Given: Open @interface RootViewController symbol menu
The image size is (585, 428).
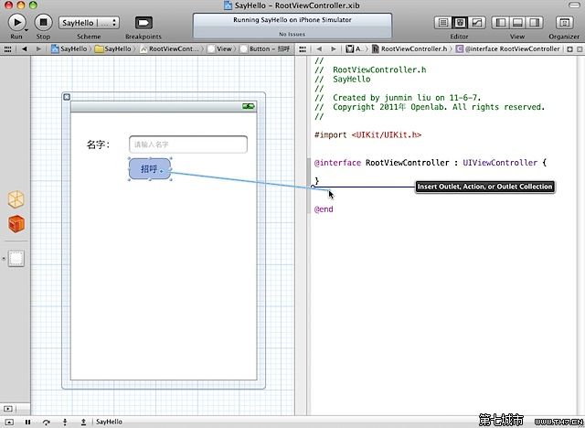Looking at the screenshot, I should [508, 48].
